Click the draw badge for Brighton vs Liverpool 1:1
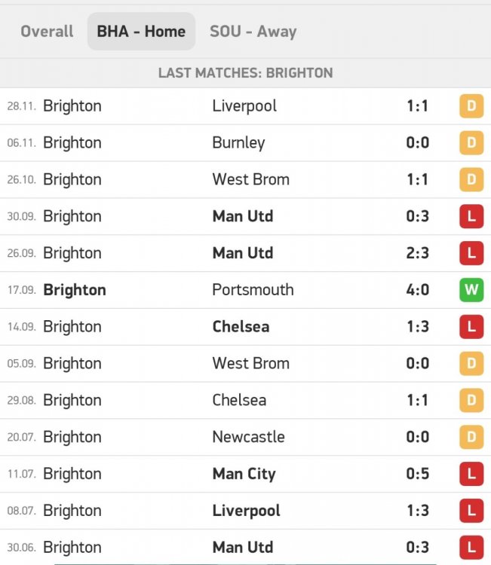Viewport: 491px width, 565px height. point(471,106)
